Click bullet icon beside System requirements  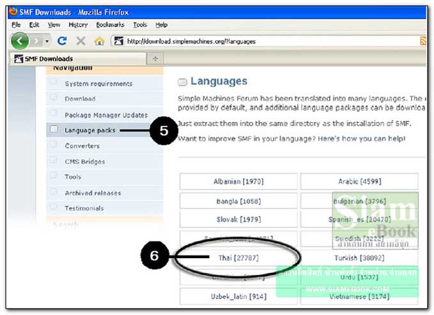54,82
